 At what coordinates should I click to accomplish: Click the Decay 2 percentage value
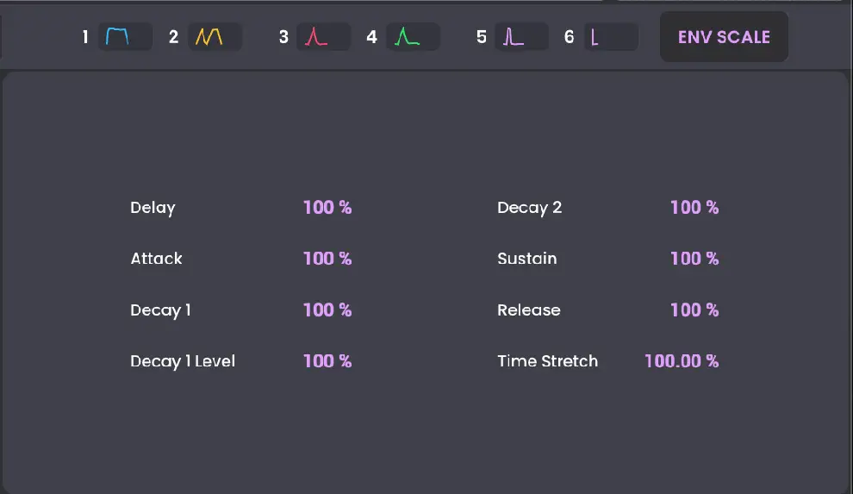click(694, 208)
